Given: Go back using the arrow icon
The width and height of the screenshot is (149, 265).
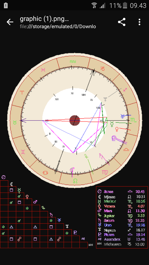Looking at the screenshot, I should (10, 22).
